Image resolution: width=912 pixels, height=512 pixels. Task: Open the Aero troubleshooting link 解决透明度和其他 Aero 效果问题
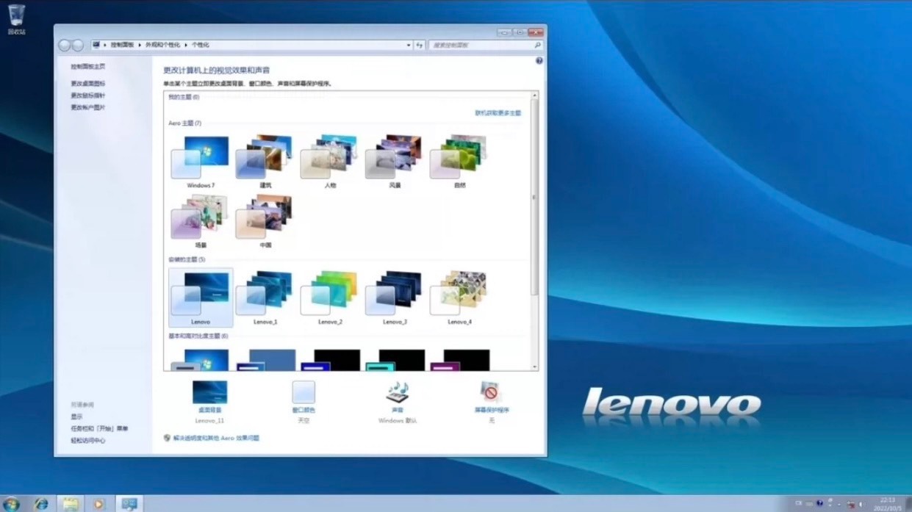coord(216,438)
